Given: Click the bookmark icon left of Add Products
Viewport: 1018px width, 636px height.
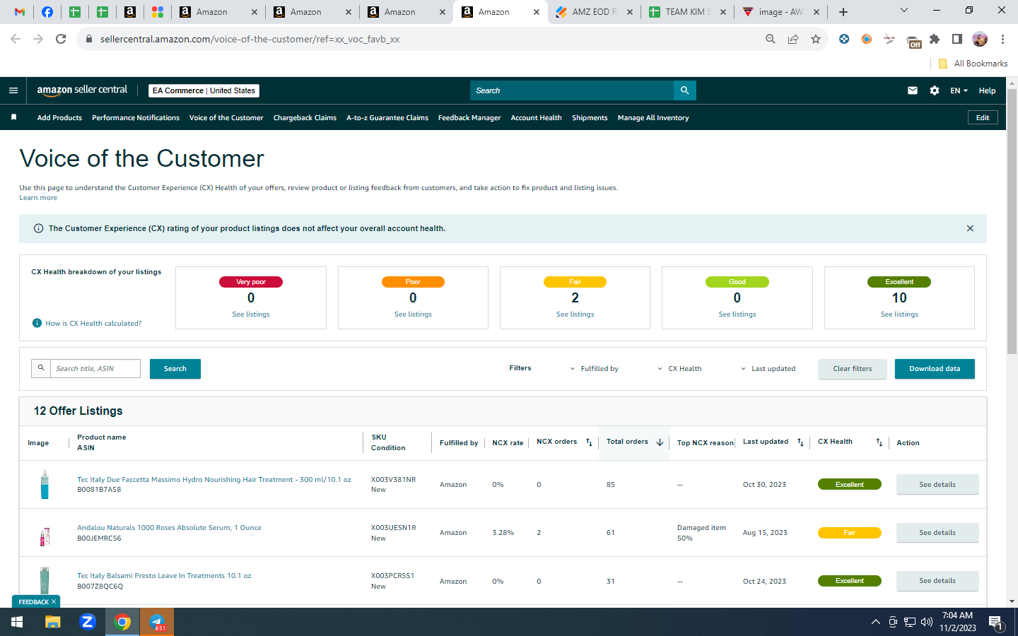Looking at the screenshot, I should [13, 117].
